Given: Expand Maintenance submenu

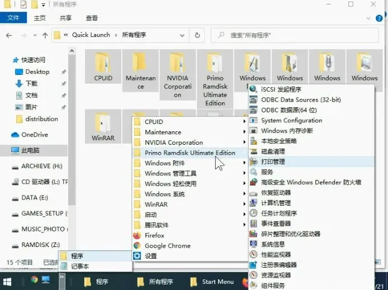Looking at the screenshot, I should (x=190, y=132).
